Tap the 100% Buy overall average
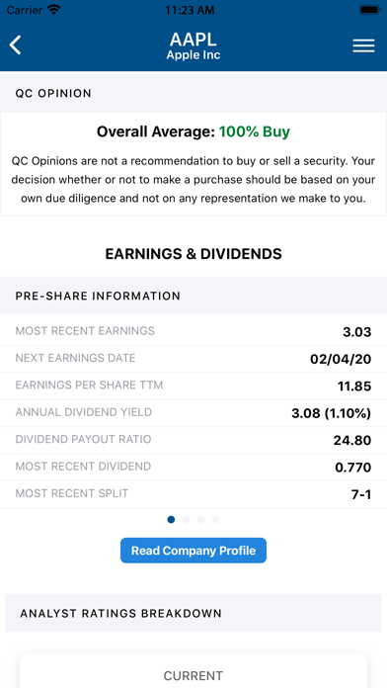Image resolution: width=387 pixels, height=688 pixels. click(254, 131)
